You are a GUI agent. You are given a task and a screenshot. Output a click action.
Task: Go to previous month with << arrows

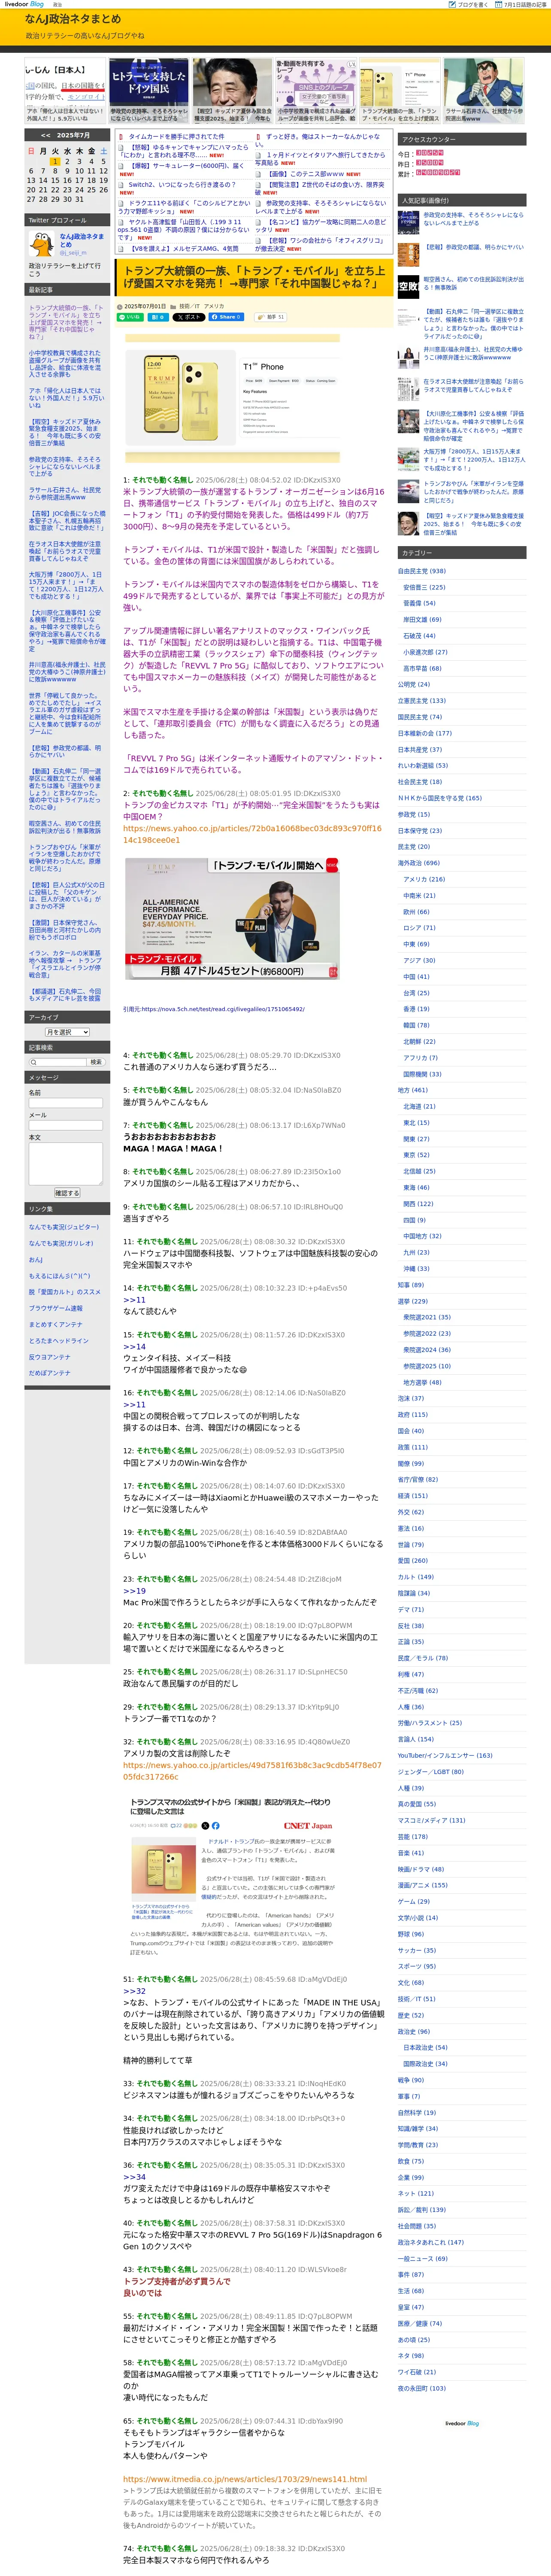pos(45,135)
